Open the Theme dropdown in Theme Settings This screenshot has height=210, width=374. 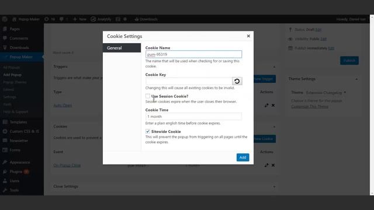coord(326,93)
